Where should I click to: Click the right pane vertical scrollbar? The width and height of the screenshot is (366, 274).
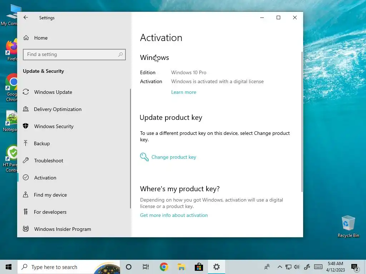pyautogui.click(x=302, y=122)
